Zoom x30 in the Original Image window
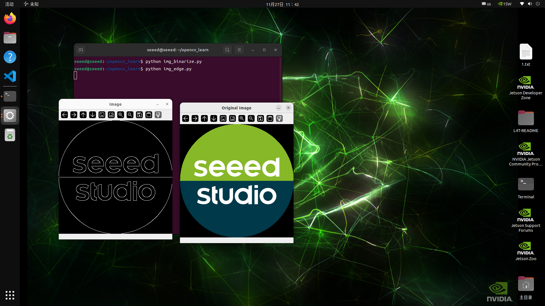 (x=232, y=118)
